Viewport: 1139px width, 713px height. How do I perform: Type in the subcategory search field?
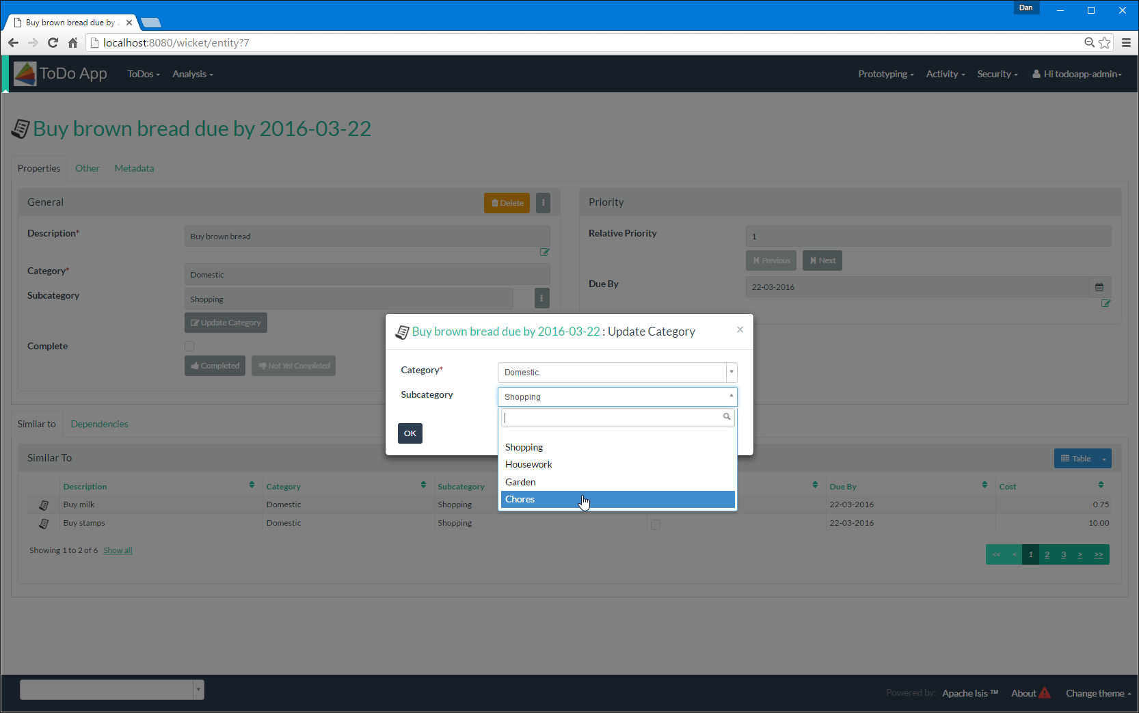click(x=612, y=418)
